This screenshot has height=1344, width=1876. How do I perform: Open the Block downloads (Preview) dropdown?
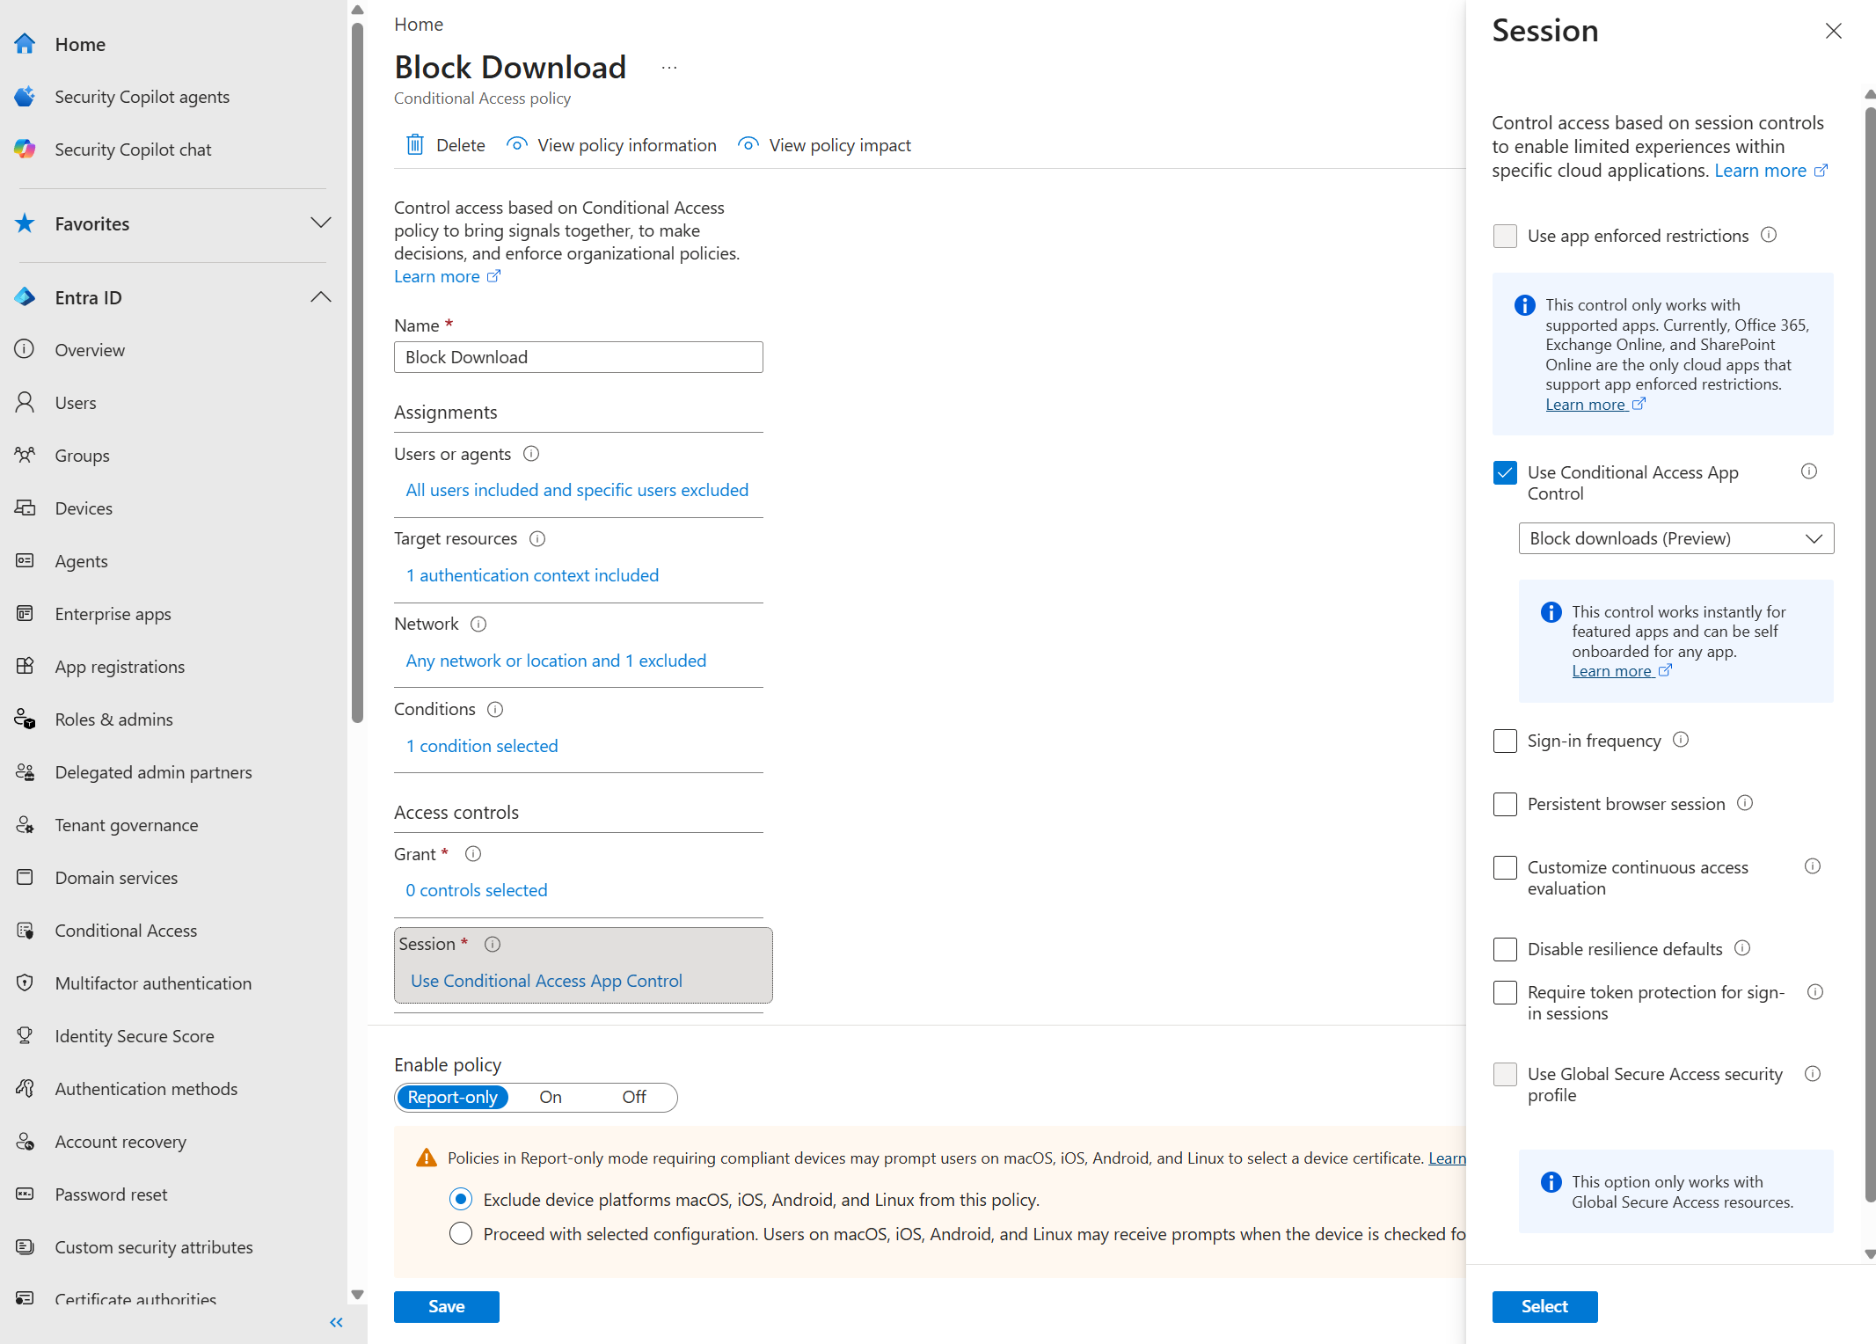click(1676, 538)
